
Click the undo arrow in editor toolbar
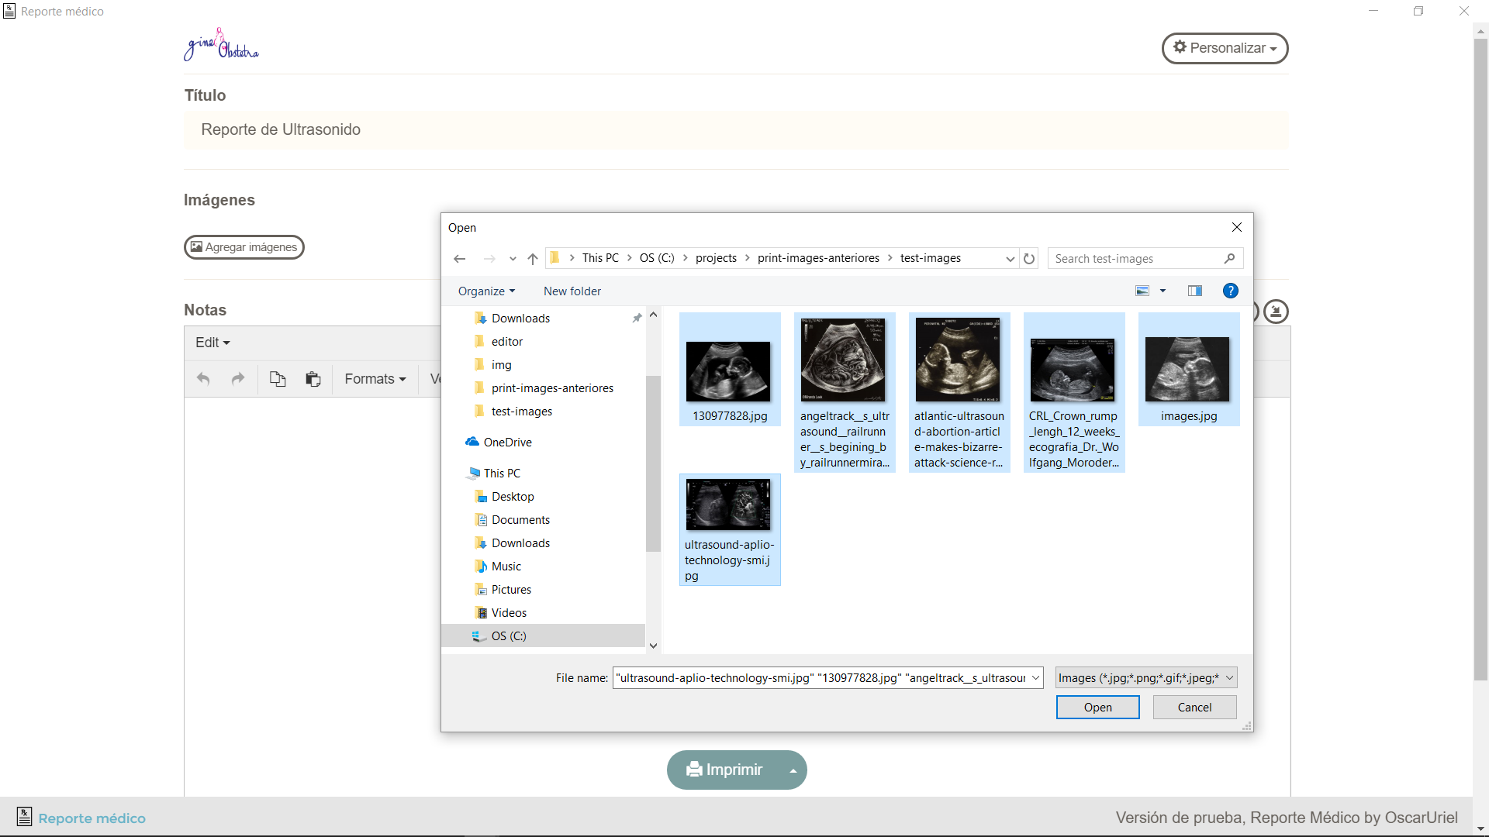pyautogui.click(x=203, y=379)
